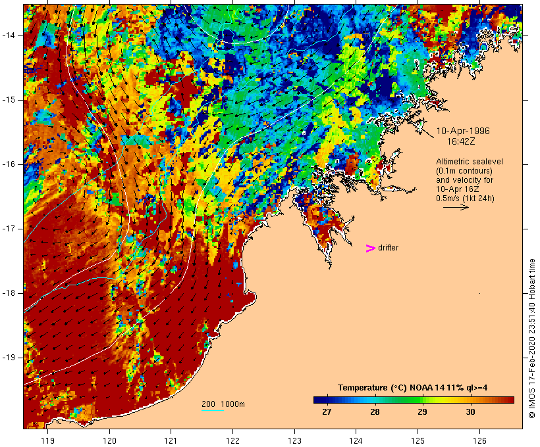Click the '0.5m/s (1kt 24h)' scale text
The image size is (540, 447).
pos(465,199)
